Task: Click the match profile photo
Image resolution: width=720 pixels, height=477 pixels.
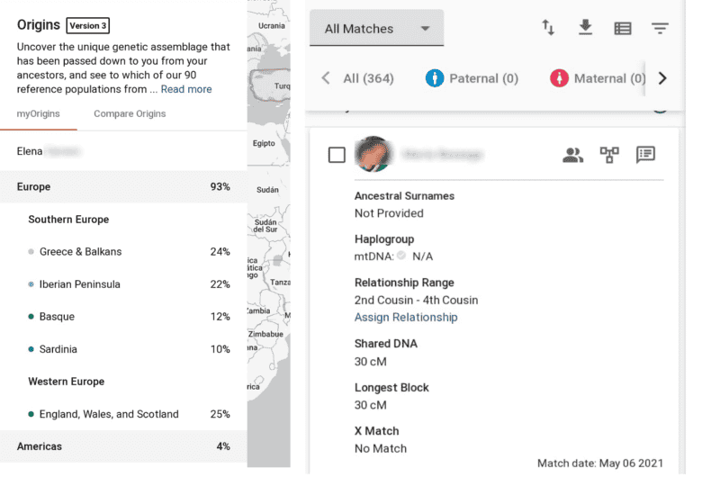Action: (x=373, y=155)
